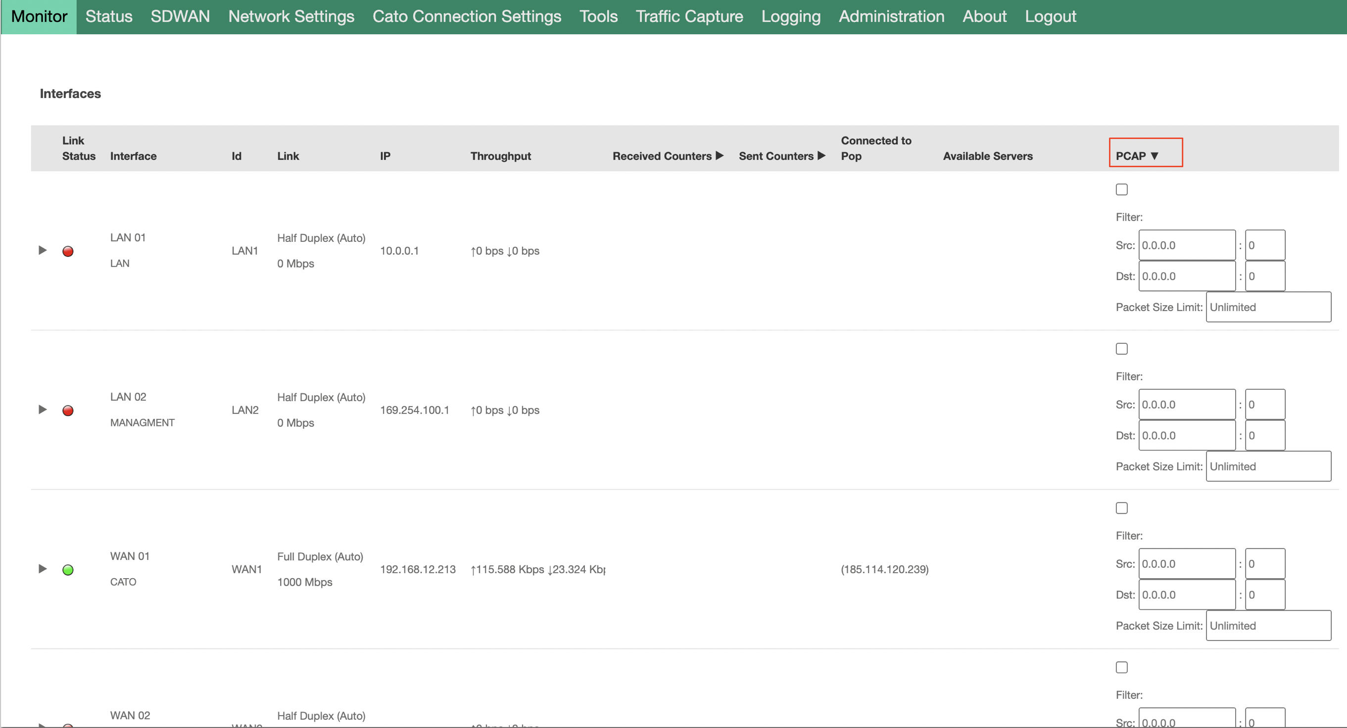The image size is (1347, 728).
Task: Click the red link status indicator for LAN 02
Action: [68, 411]
